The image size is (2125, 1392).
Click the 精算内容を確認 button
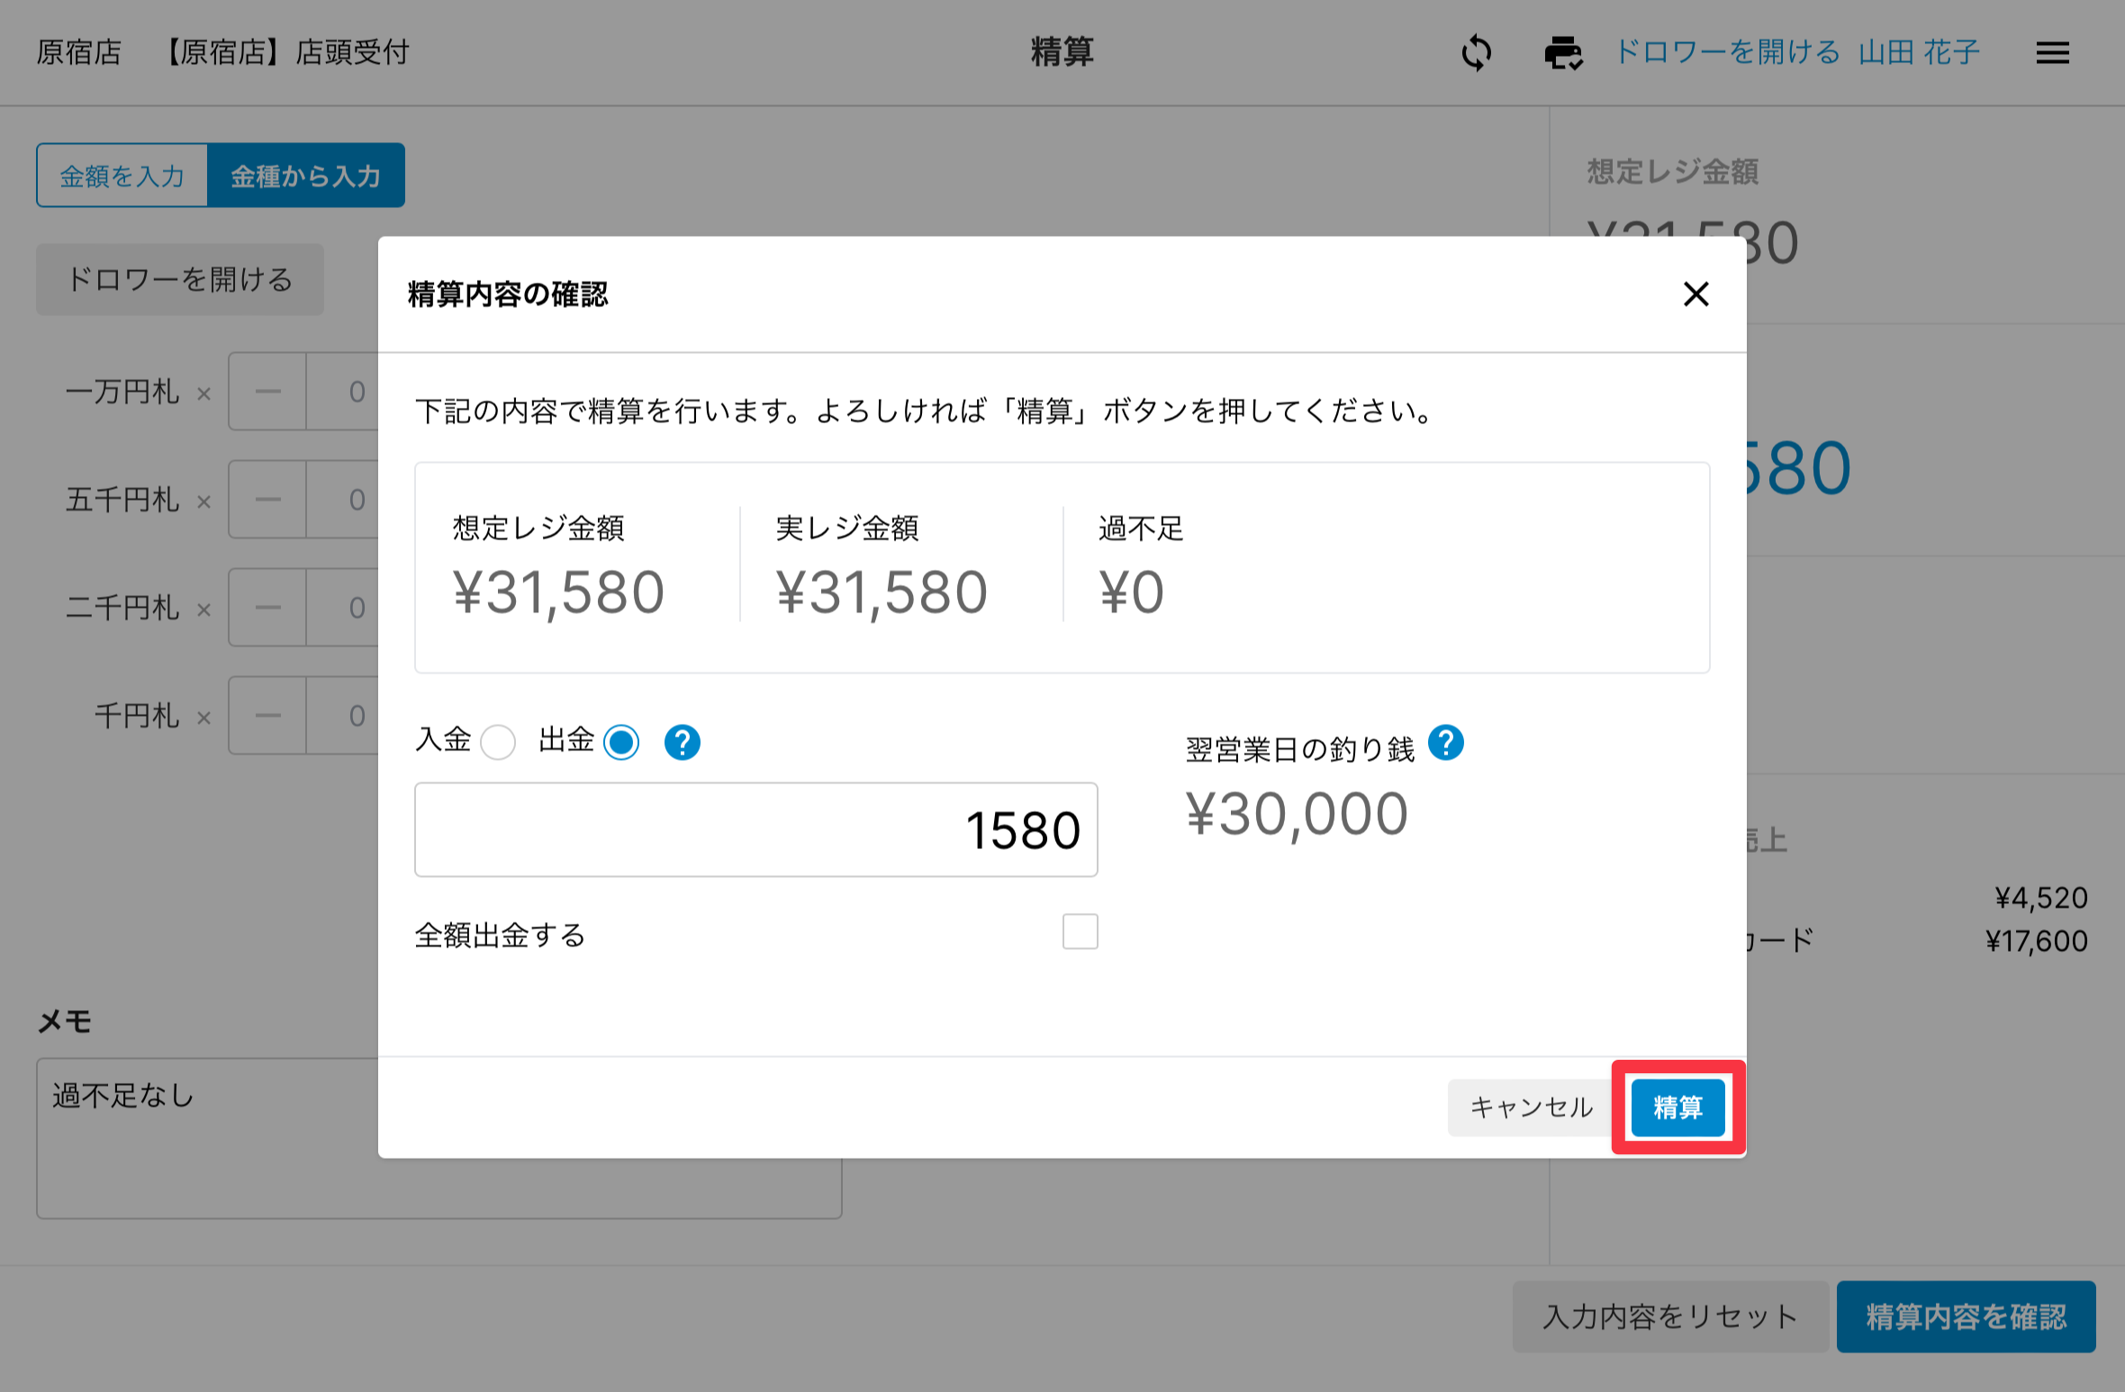pos(1966,1316)
